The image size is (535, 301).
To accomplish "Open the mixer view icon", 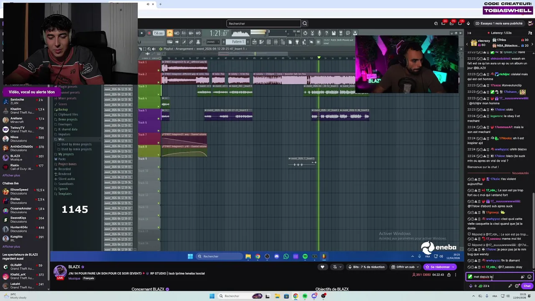I will click(276, 42).
